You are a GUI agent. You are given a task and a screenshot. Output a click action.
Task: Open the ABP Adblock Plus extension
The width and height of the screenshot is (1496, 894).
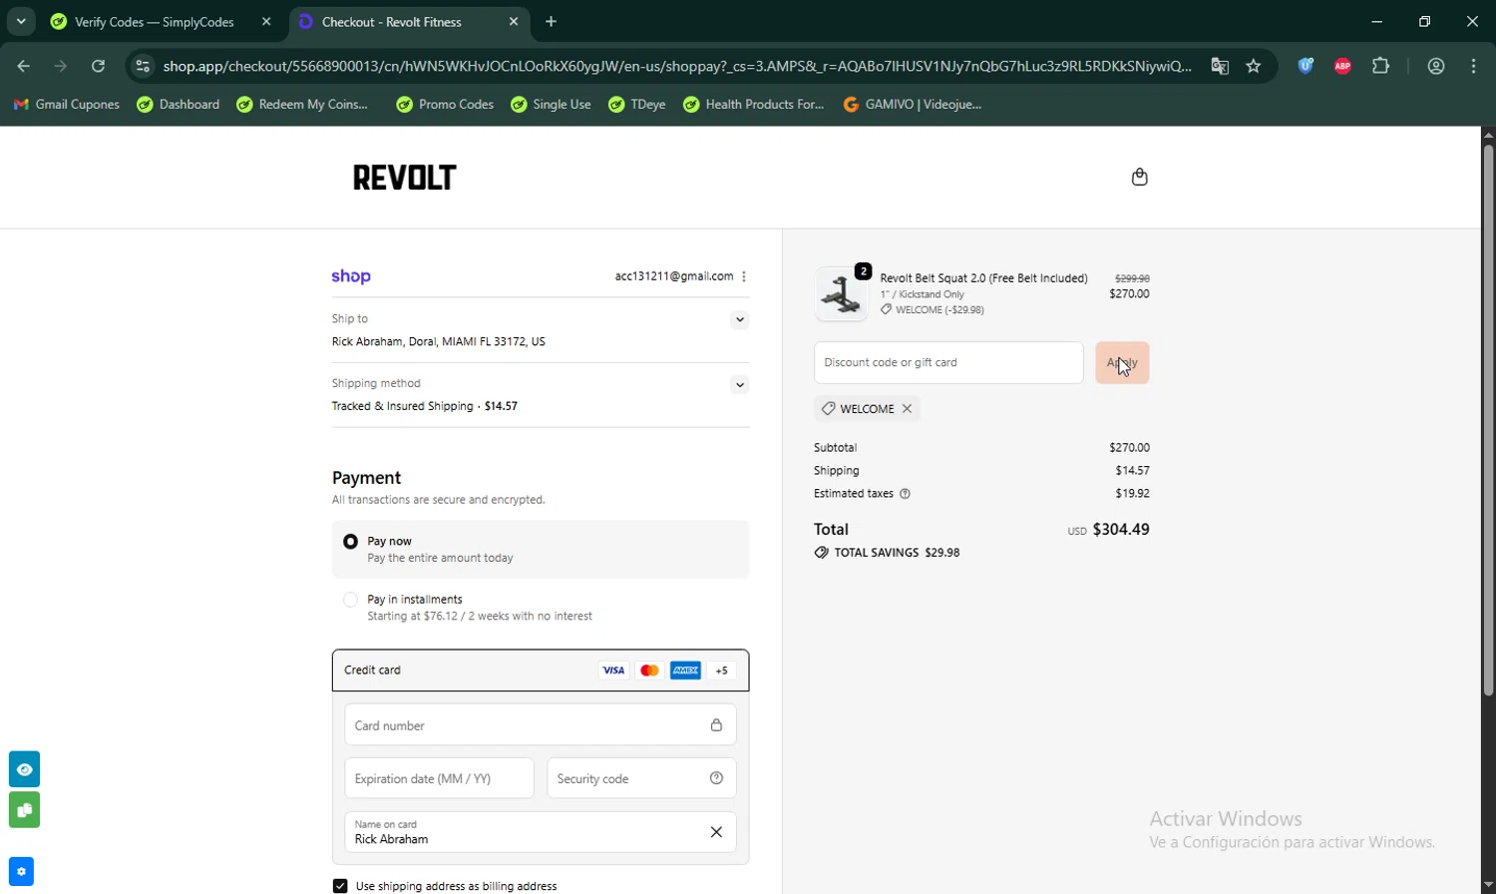tap(1342, 66)
